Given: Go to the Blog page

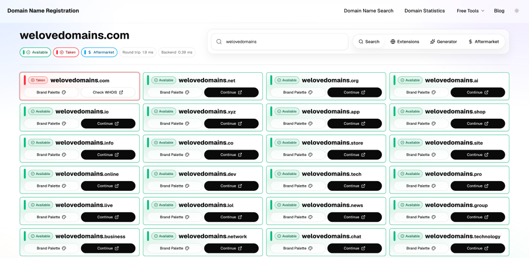Looking at the screenshot, I should (499, 11).
